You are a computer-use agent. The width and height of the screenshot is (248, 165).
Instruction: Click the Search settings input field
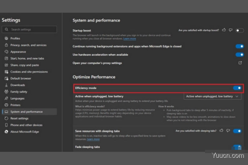[29, 29]
